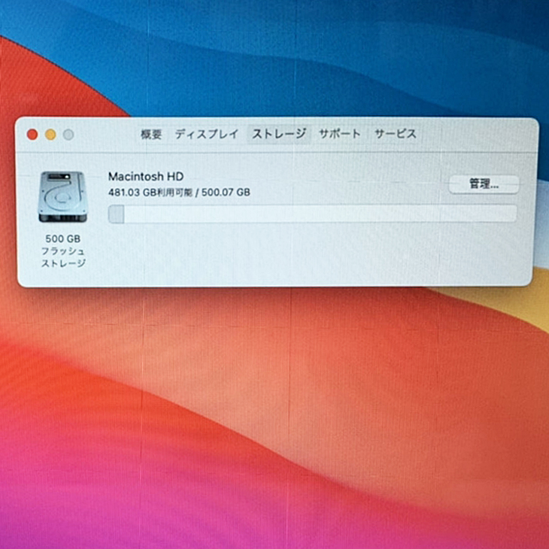Screen dimensions: 549x549
Task: Click the フラッシュストレージ label under drive
Action: coord(62,256)
